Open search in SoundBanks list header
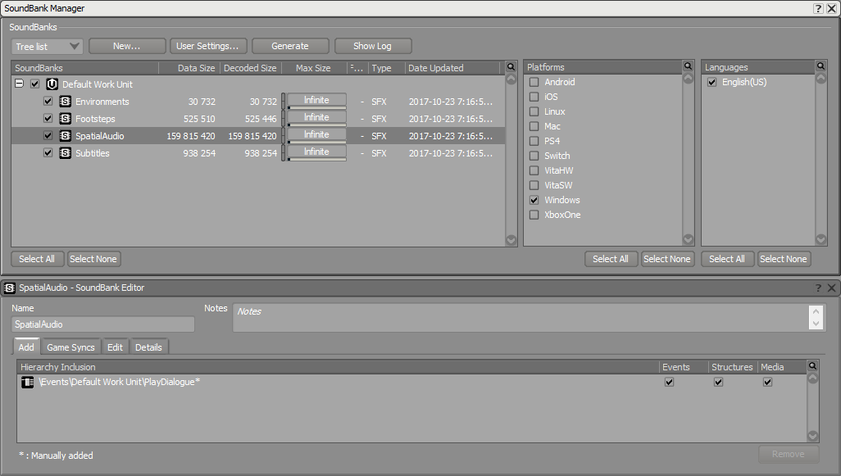Screen dimensions: 841x476 (x=511, y=67)
